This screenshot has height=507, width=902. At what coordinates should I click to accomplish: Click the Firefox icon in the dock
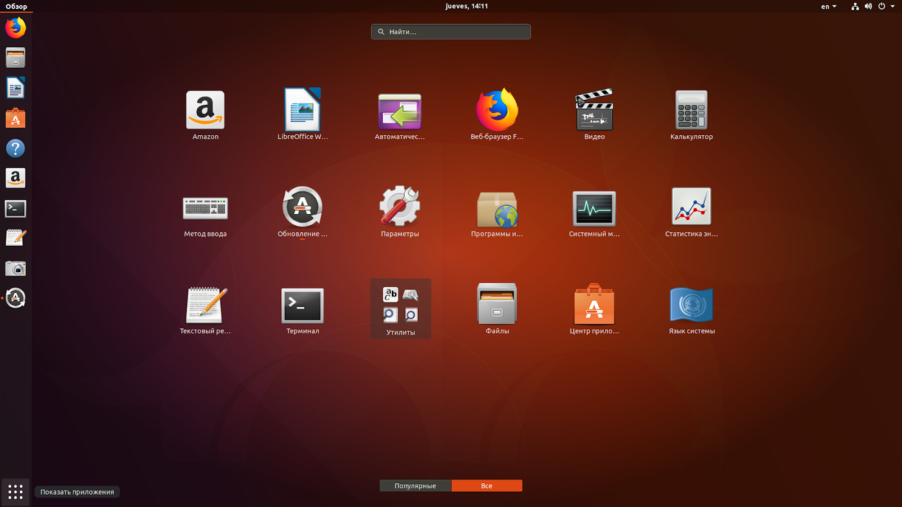click(16, 28)
